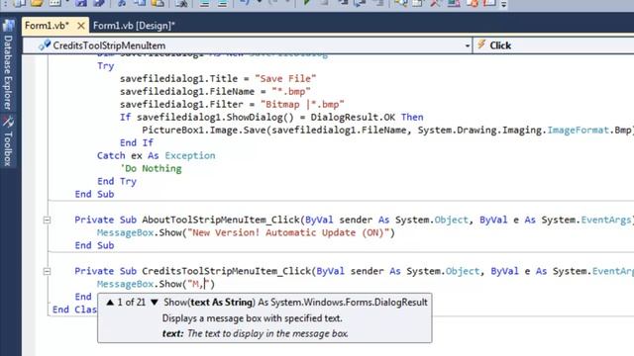Click the End Try line
This screenshot has height=356, width=634.
[x=117, y=182]
